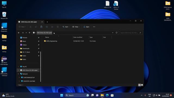
Task: Click the navigation pane scrollbar
Action: tap(41, 66)
